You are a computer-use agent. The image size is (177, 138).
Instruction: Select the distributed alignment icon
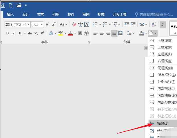point(121,33)
